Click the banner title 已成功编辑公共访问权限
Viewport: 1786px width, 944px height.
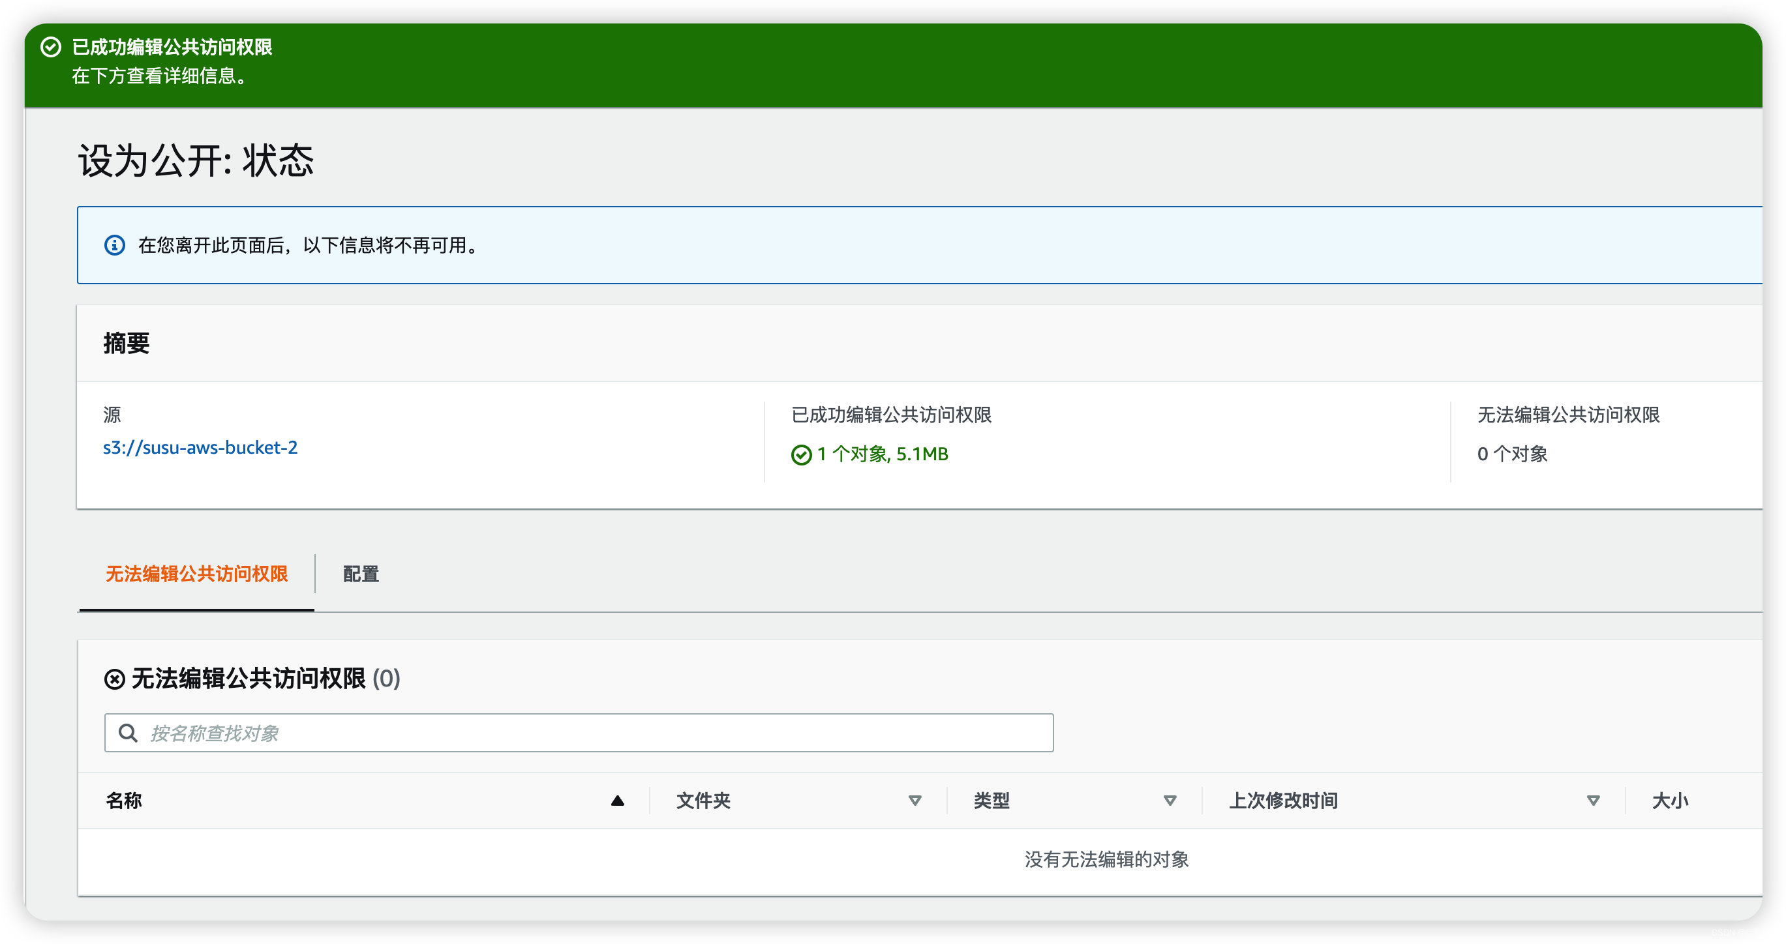pyautogui.click(x=172, y=47)
